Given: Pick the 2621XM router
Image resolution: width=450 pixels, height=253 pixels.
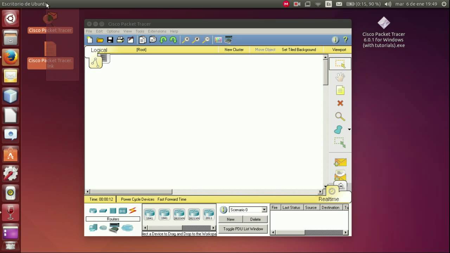Looking at the screenshot, I should [194, 214].
